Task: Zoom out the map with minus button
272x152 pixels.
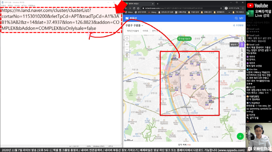Action: coord(127,49)
